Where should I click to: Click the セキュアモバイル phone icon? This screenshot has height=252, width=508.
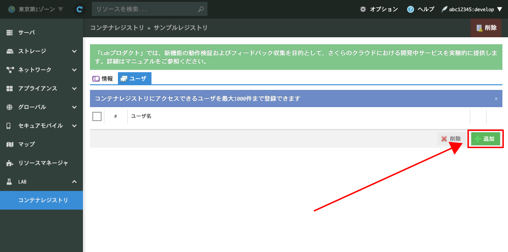point(9,126)
